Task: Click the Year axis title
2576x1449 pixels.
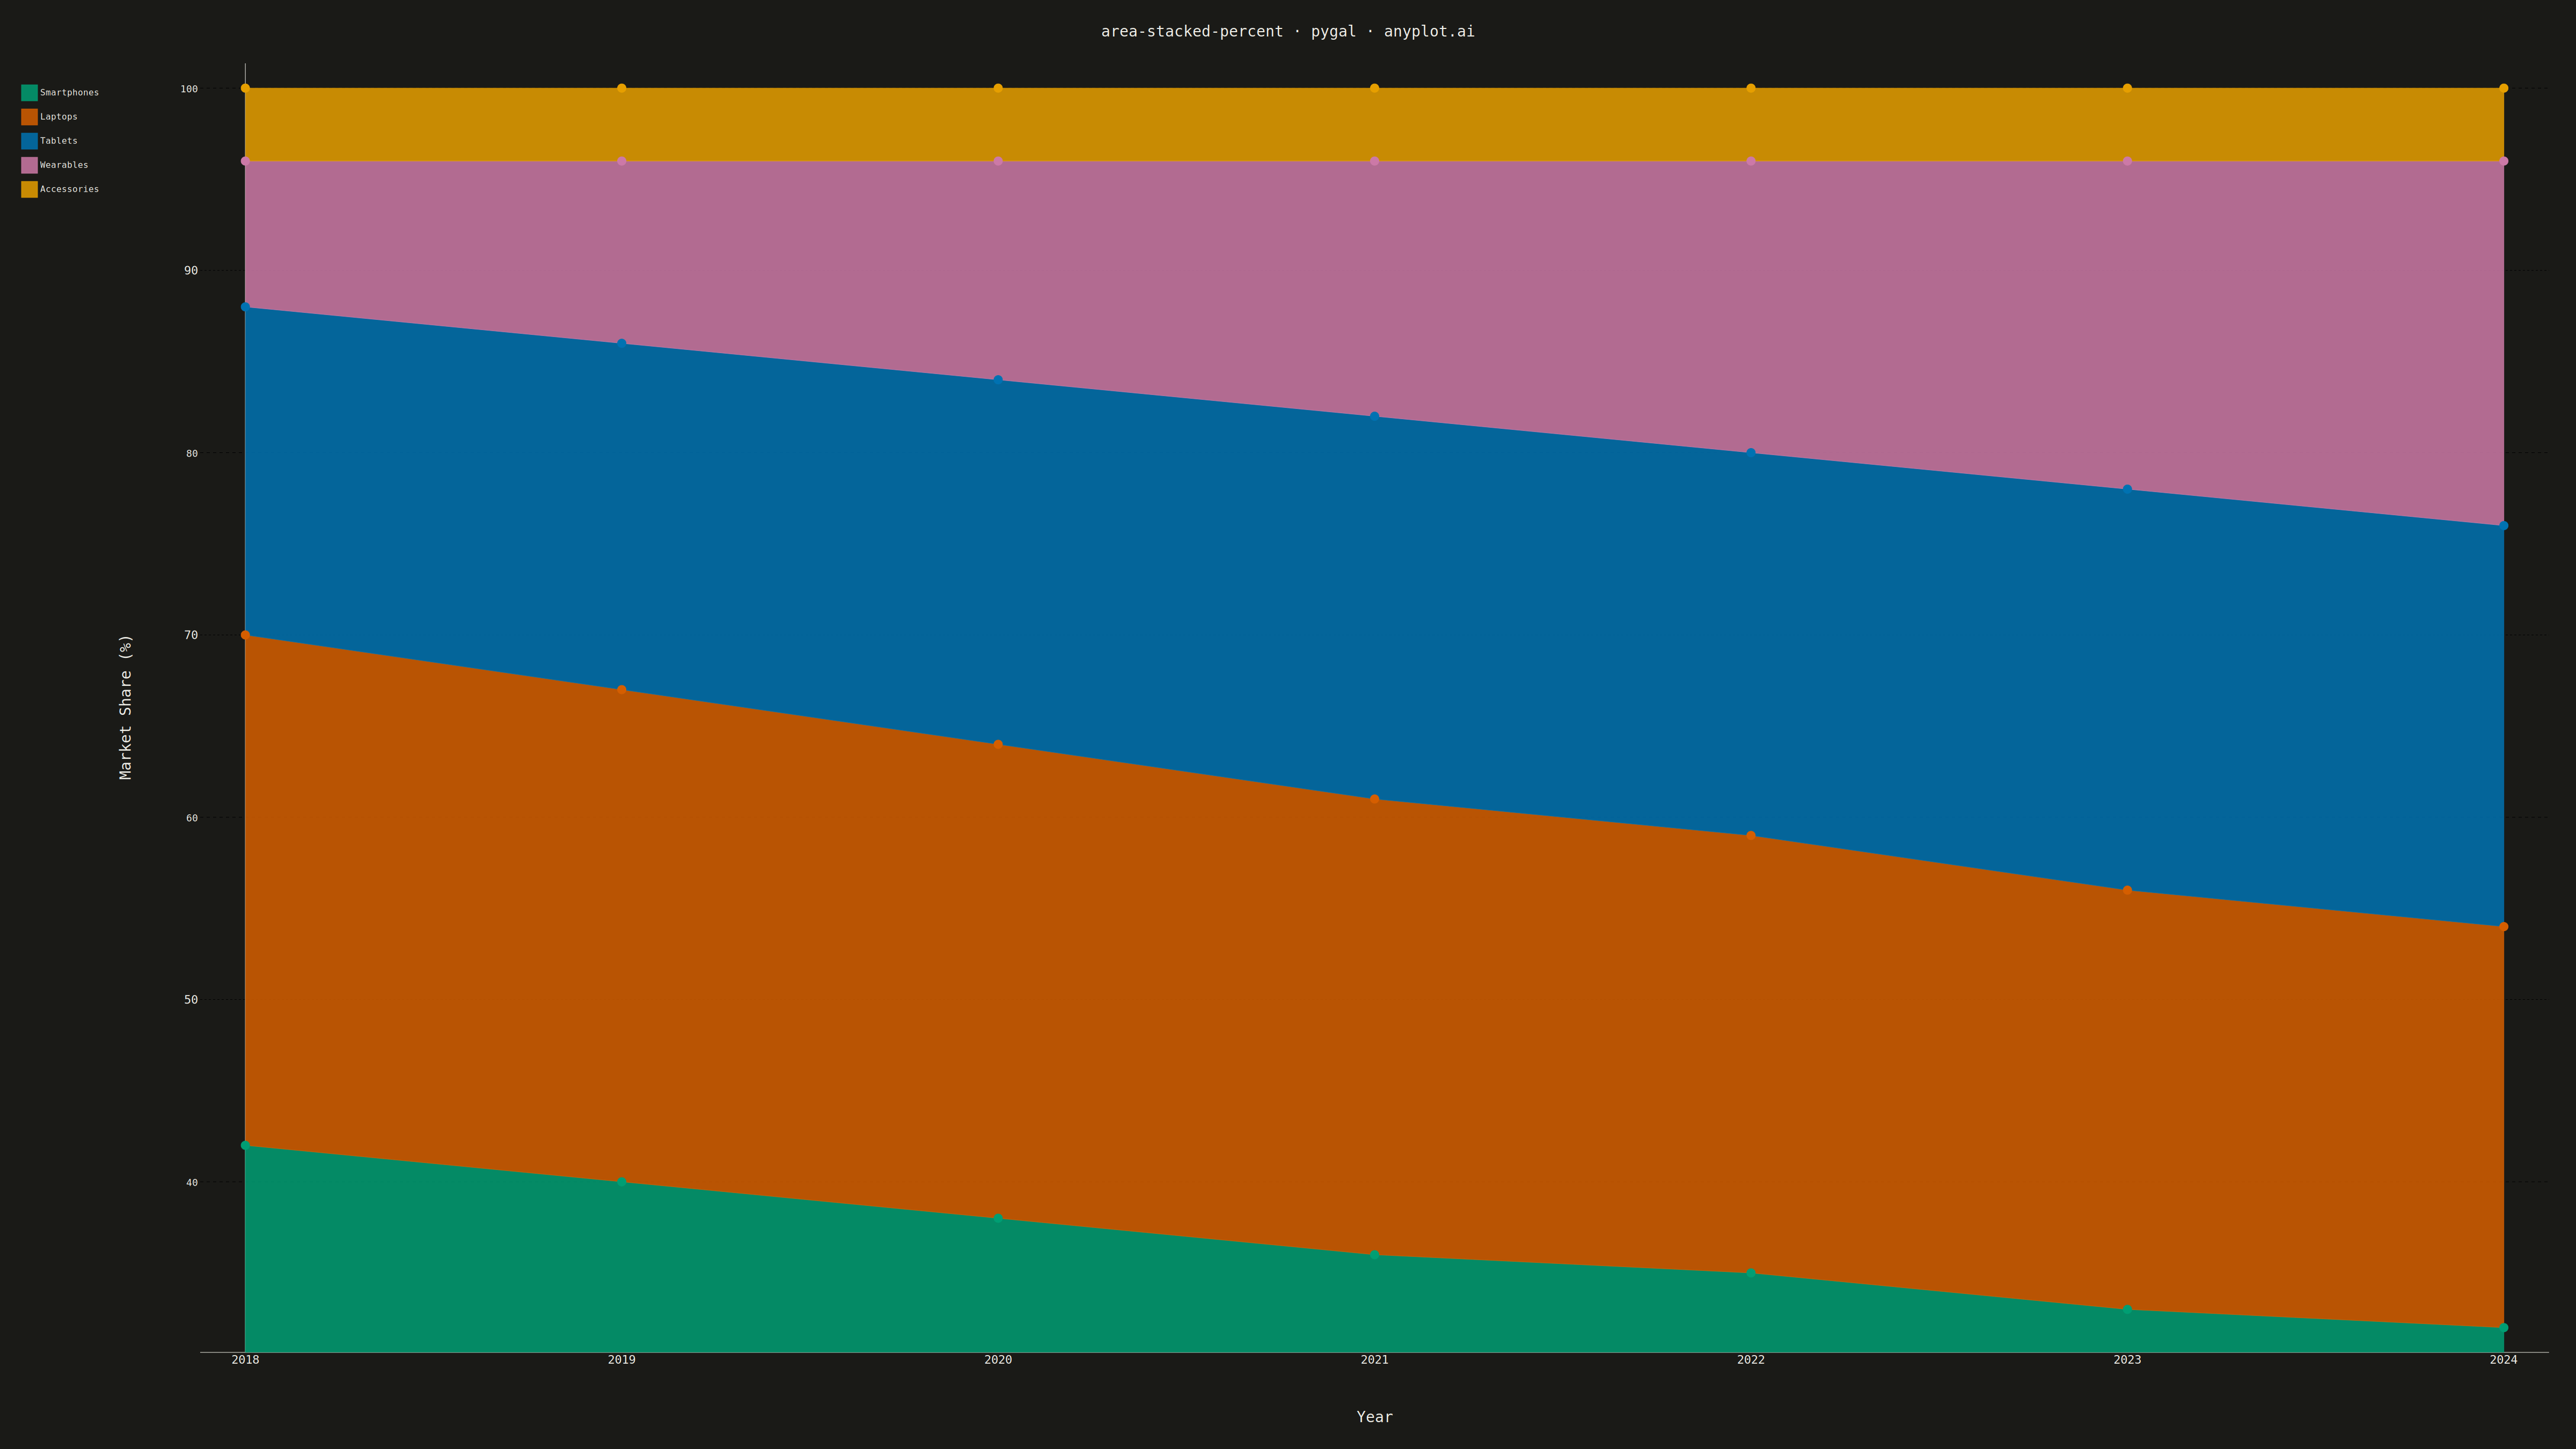Action: [1374, 1417]
